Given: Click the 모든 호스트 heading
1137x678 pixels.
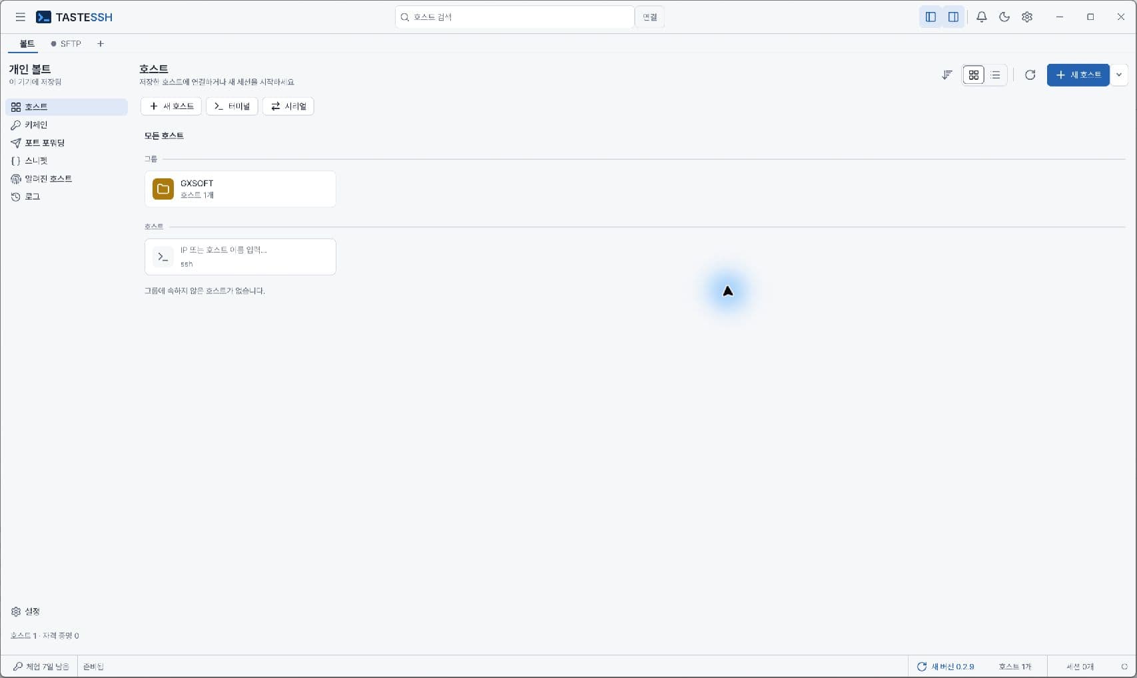Looking at the screenshot, I should tap(164, 136).
